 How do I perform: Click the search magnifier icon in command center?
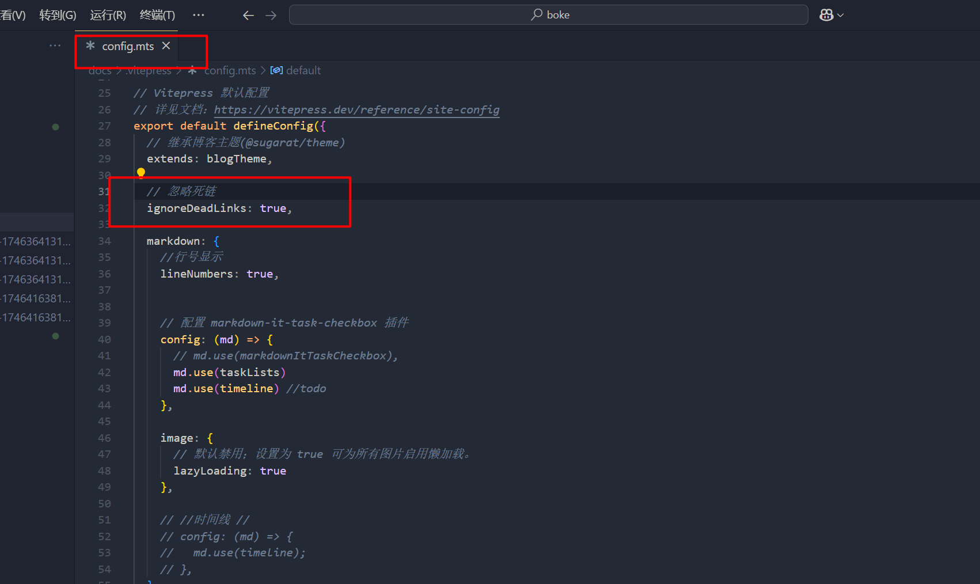[537, 14]
